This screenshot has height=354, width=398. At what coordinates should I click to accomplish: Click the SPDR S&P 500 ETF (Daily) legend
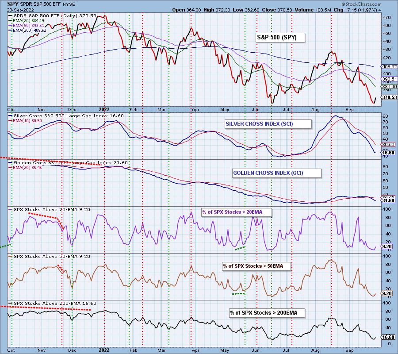pyautogui.click(x=52, y=16)
